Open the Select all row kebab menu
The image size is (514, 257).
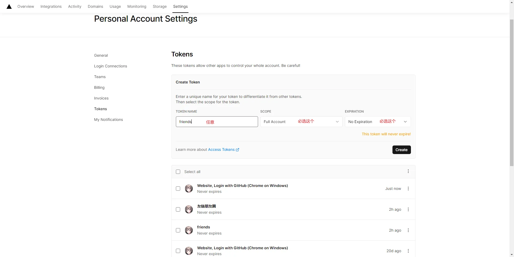(408, 171)
